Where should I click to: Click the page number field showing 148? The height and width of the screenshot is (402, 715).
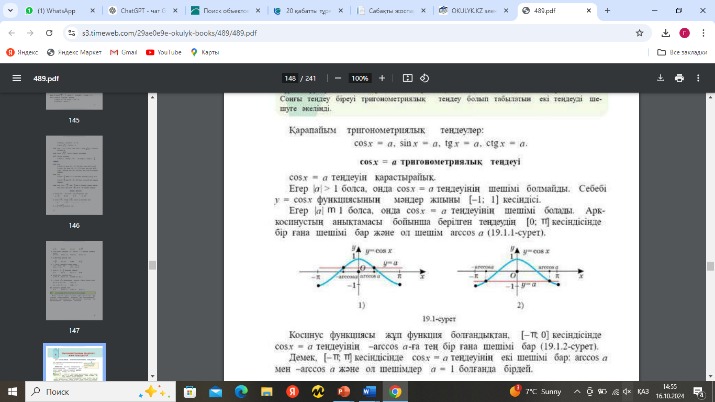coord(290,78)
